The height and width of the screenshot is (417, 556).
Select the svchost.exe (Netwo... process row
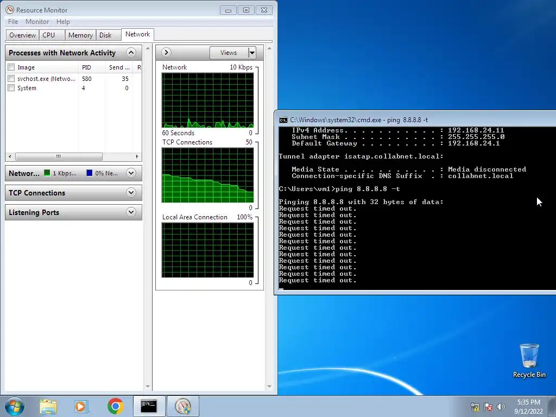tap(73, 79)
